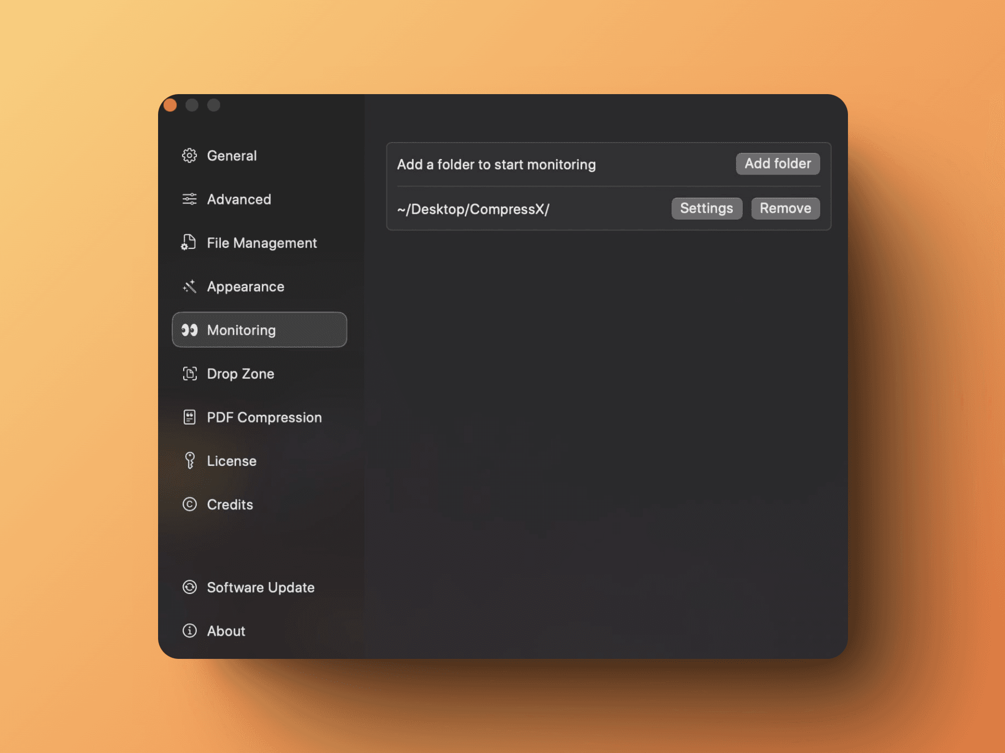This screenshot has height=753, width=1005.
Task: Open the General settings section
Action: pyautogui.click(x=232, y=155)
